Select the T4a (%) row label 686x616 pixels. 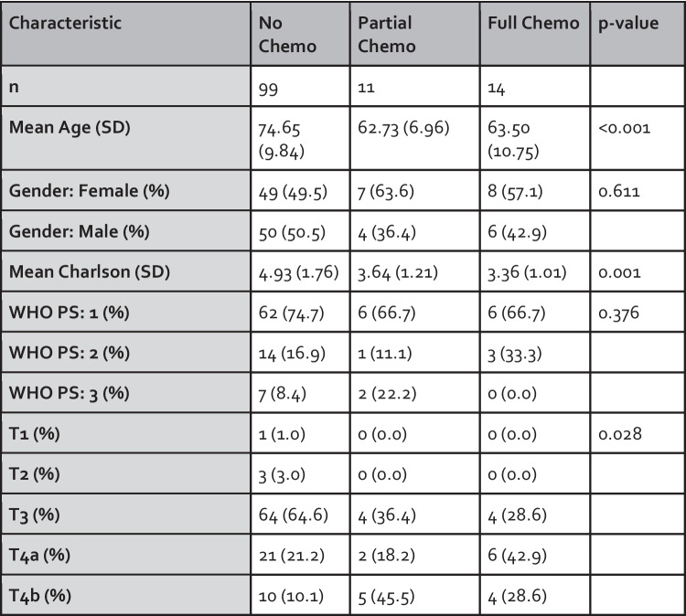(x=126, y=555)
